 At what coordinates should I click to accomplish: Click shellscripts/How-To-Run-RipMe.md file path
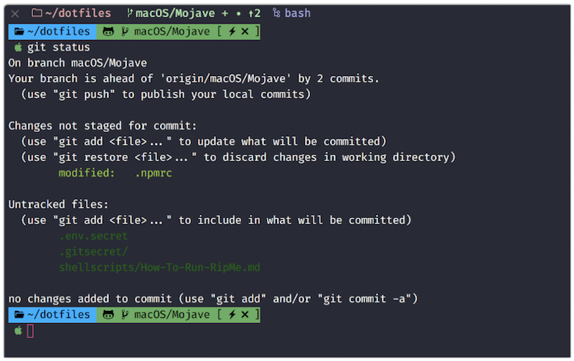pos(159,267)
